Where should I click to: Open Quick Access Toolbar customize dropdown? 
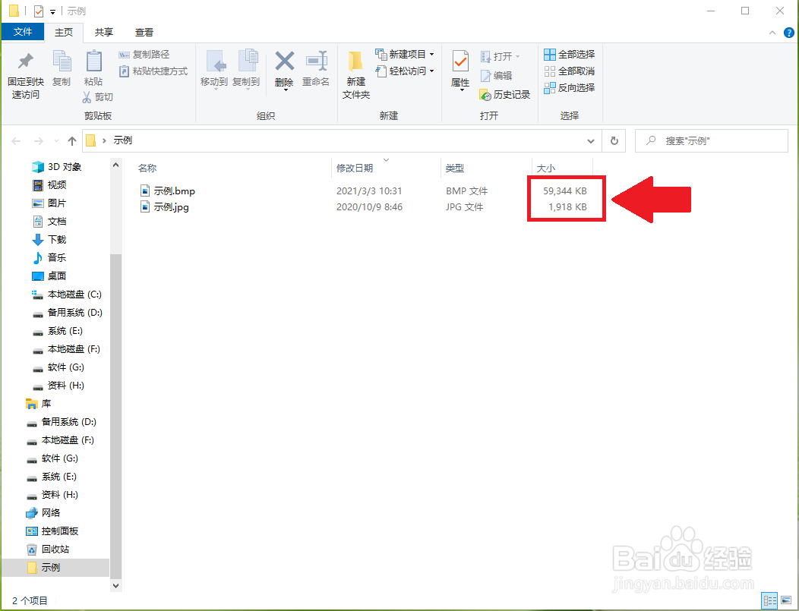[52, 11]
